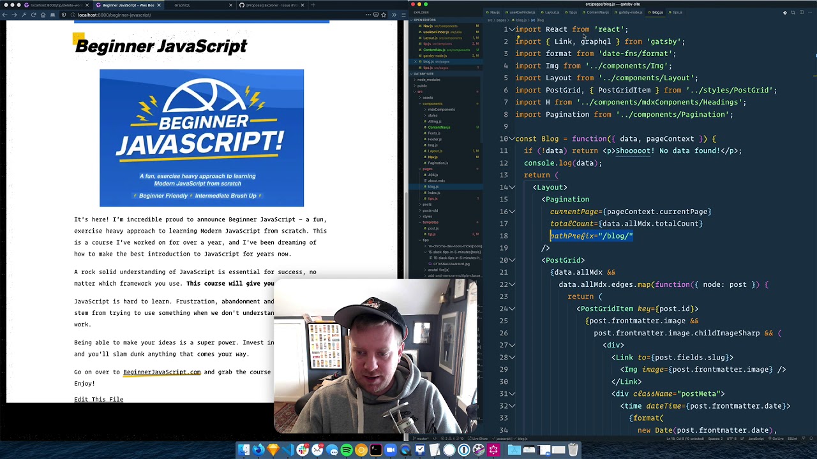Launch Firefox from the Dock

[x=258, y=449]
